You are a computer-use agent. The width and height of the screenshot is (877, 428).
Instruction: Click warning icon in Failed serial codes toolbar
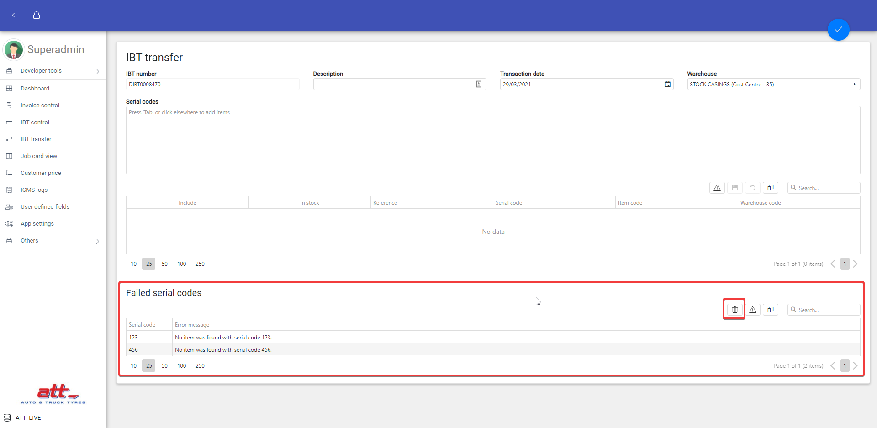coord(753,310)
